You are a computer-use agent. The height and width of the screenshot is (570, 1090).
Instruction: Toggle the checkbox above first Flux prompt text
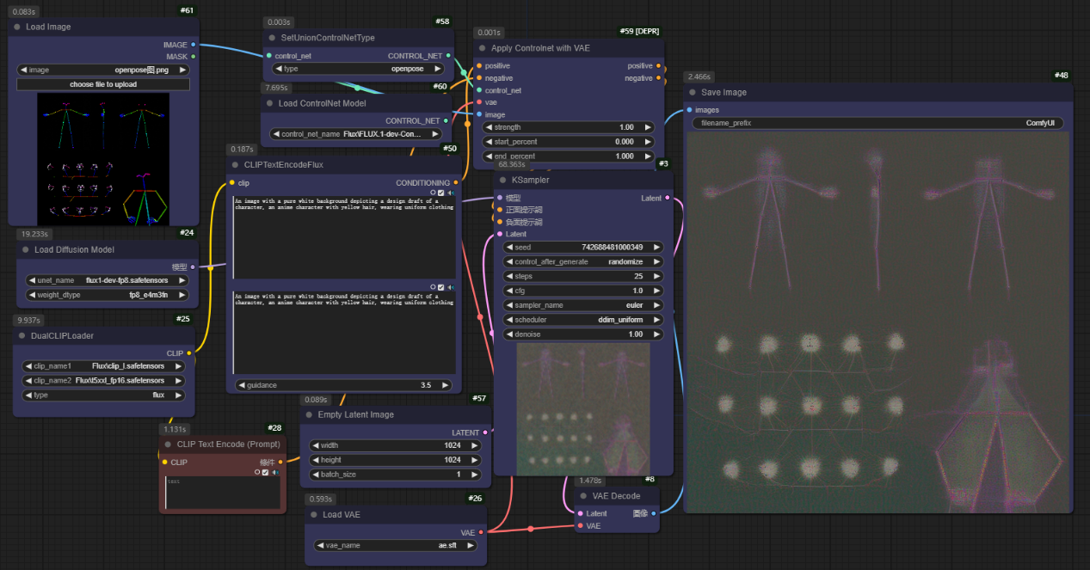pos(441,193)
